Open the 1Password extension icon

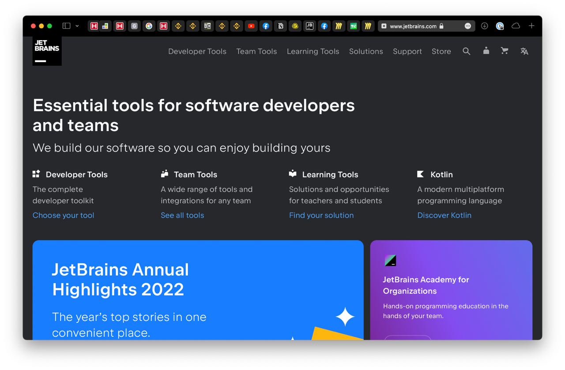tap(500, 26)
